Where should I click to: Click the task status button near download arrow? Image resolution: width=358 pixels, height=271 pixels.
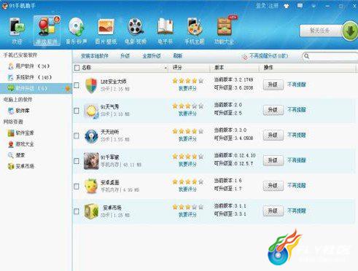(320, 31)
